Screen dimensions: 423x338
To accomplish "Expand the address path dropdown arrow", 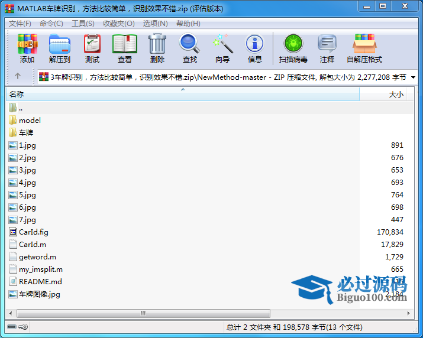I will click(413, 77).
